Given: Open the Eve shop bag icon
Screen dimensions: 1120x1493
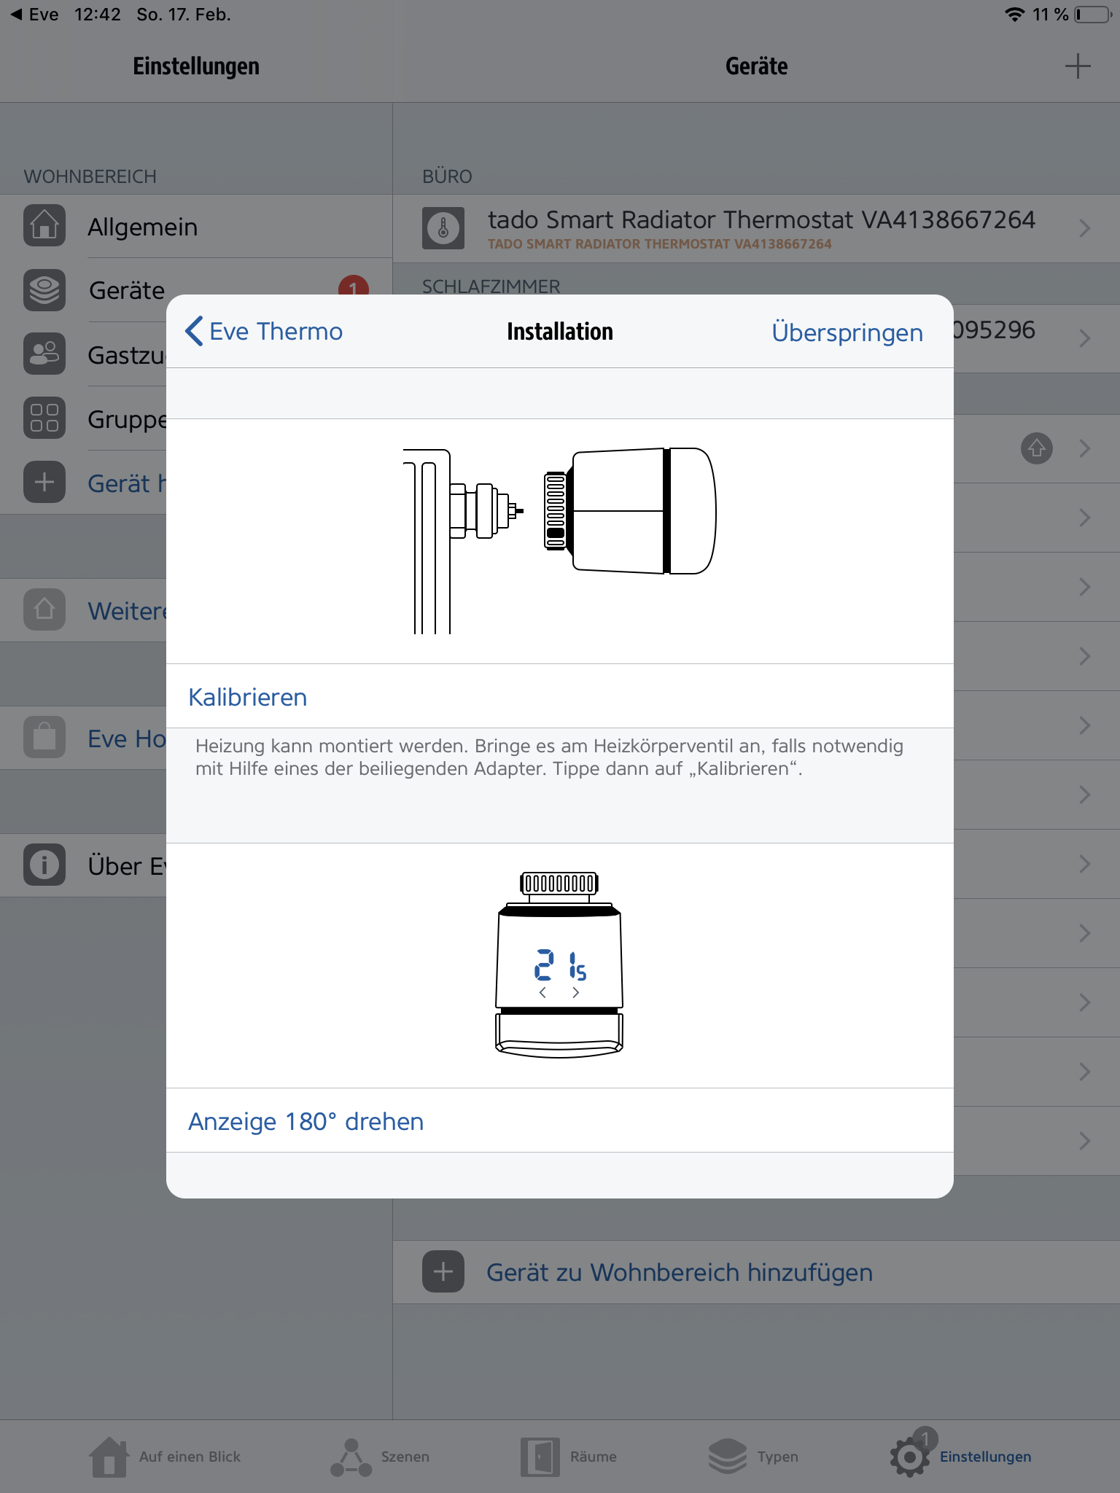Looking at the screenshot, I should pyautogui.click(x=44, y=738).
